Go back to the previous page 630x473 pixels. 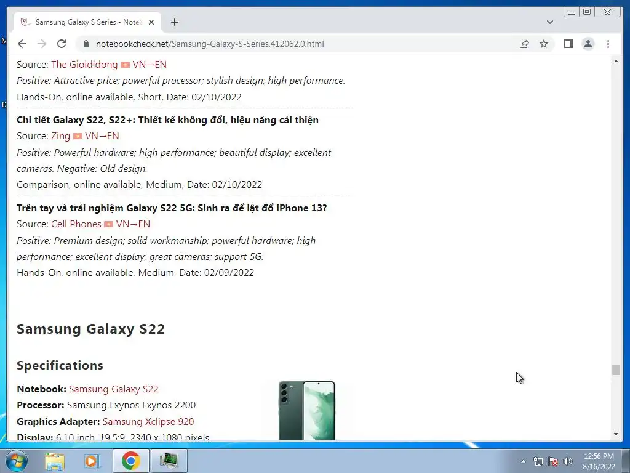(x=22, y=44)
